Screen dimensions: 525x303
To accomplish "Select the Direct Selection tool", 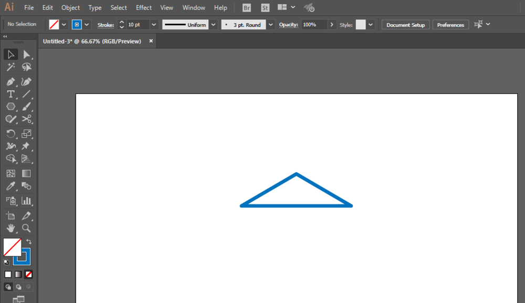I will click(x=26, y=55).
